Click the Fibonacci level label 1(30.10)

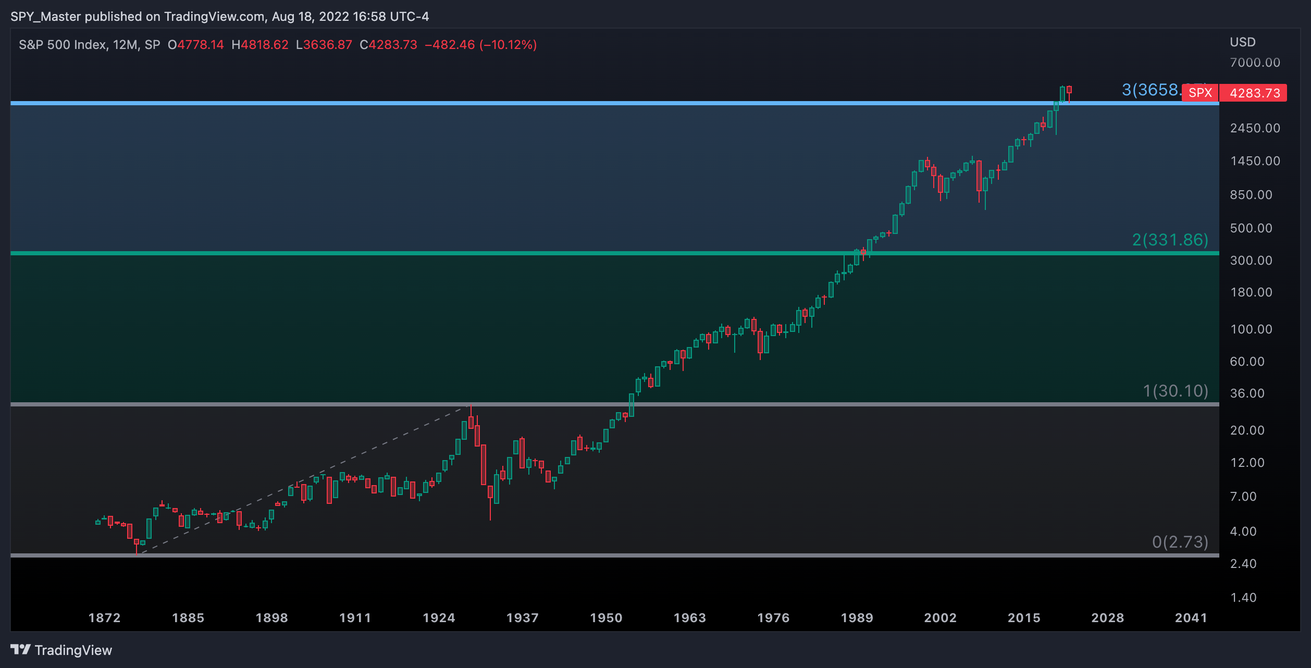click(x=1176, y=391)
